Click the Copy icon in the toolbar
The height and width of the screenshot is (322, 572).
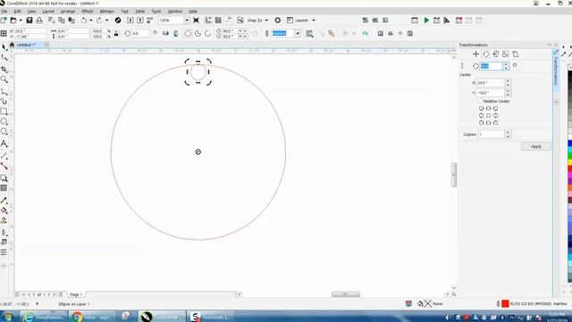click(x=62, y=21)
